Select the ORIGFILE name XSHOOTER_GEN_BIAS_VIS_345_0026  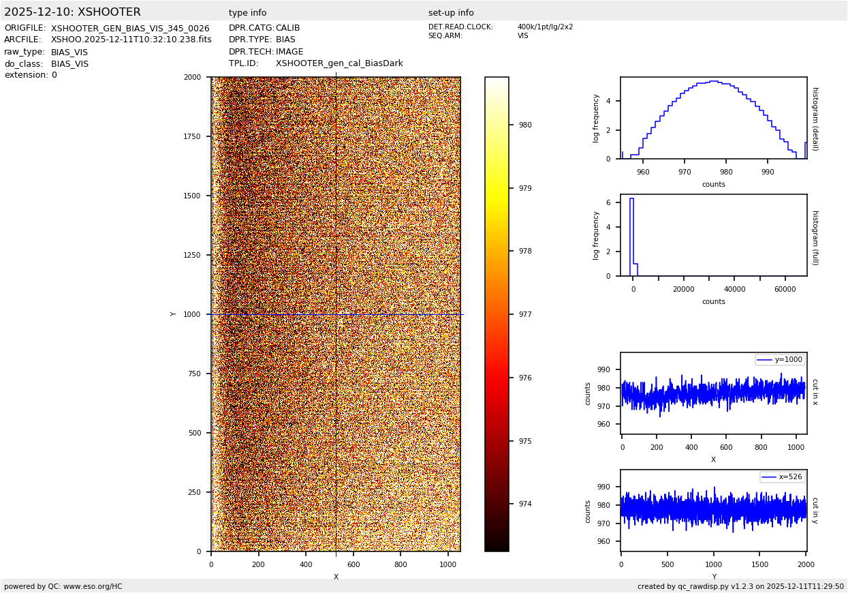click(130, 29)
